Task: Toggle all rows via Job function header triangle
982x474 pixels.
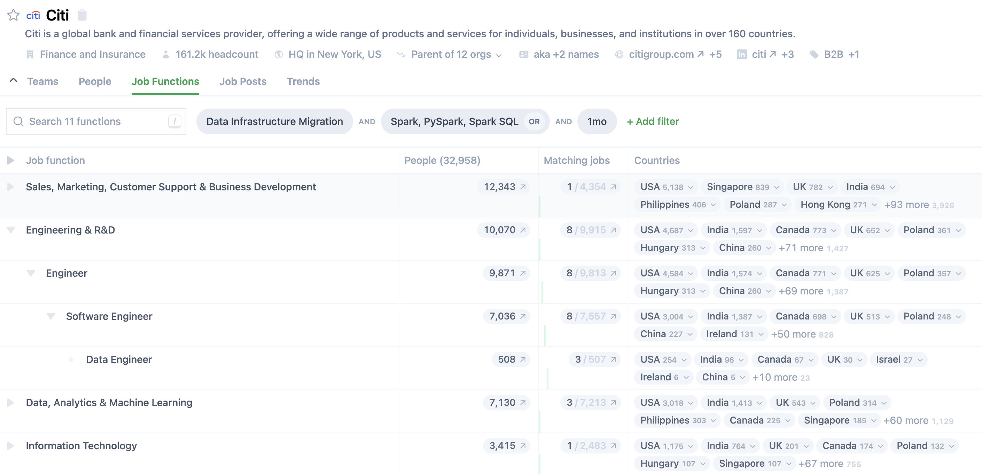Action: pos(11,160)
